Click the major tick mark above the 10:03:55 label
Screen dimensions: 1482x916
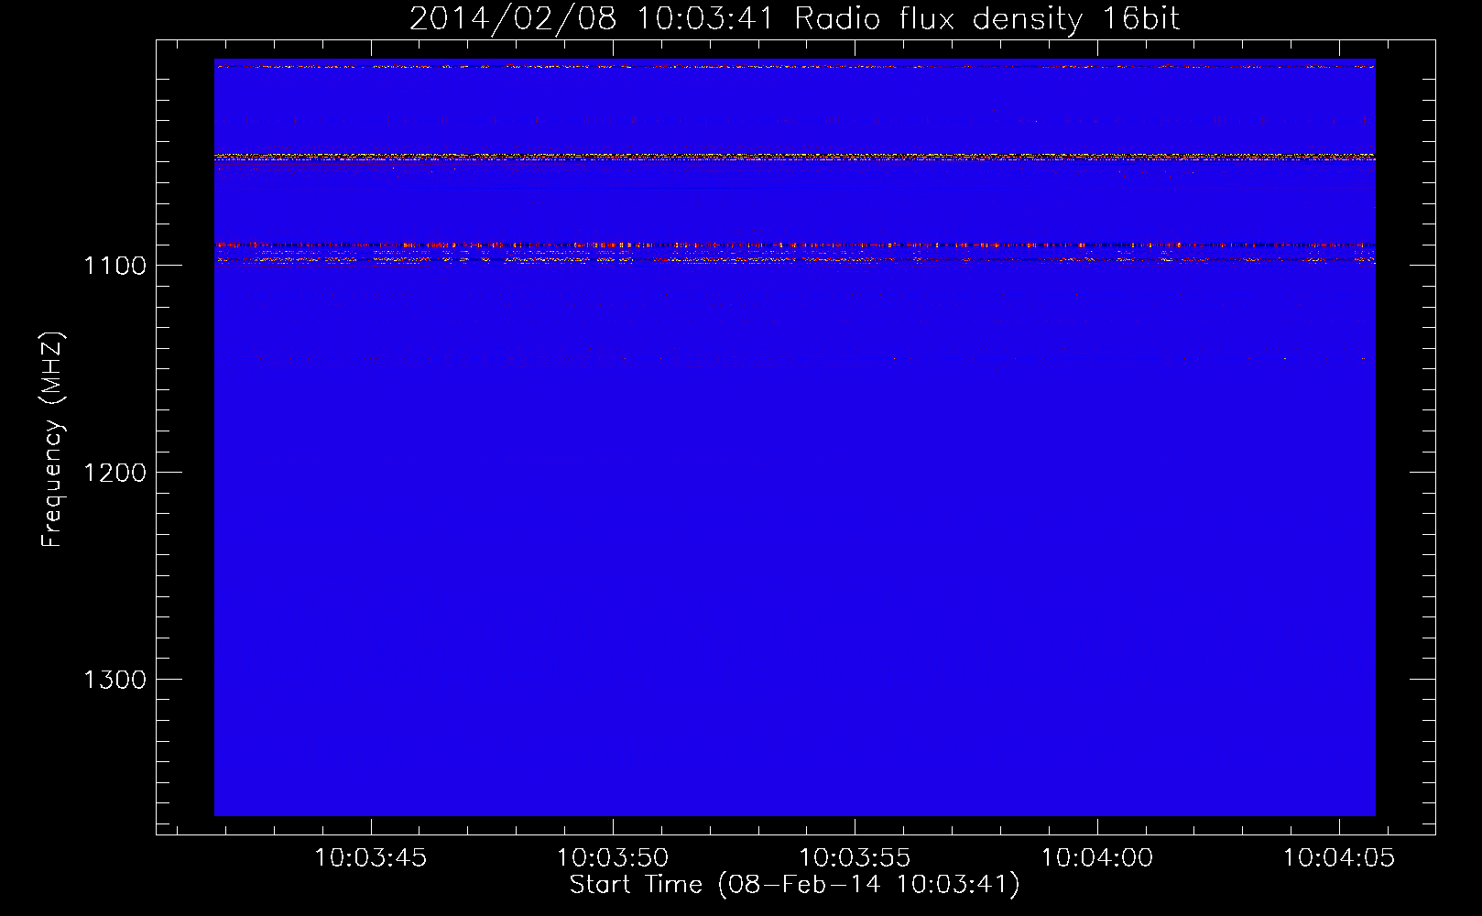(855, 825)
